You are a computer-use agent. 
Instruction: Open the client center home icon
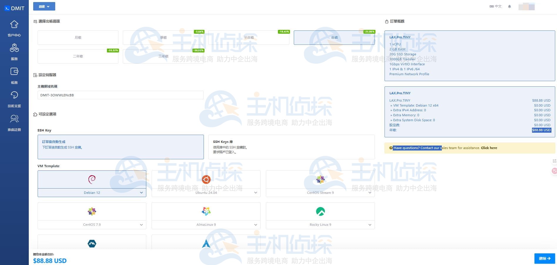coord(14,24)
